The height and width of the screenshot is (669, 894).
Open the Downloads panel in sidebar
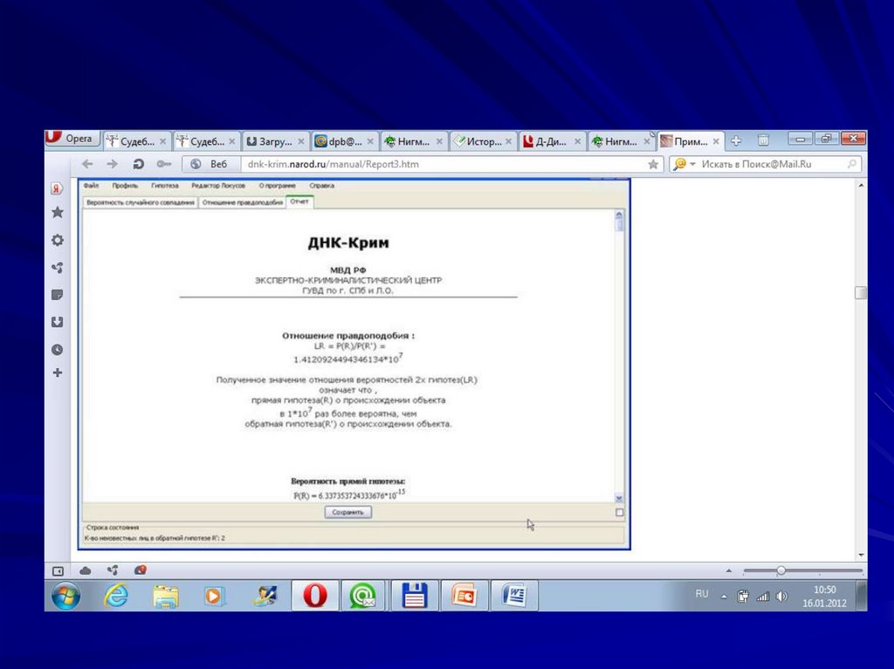(x=58, y=322)
